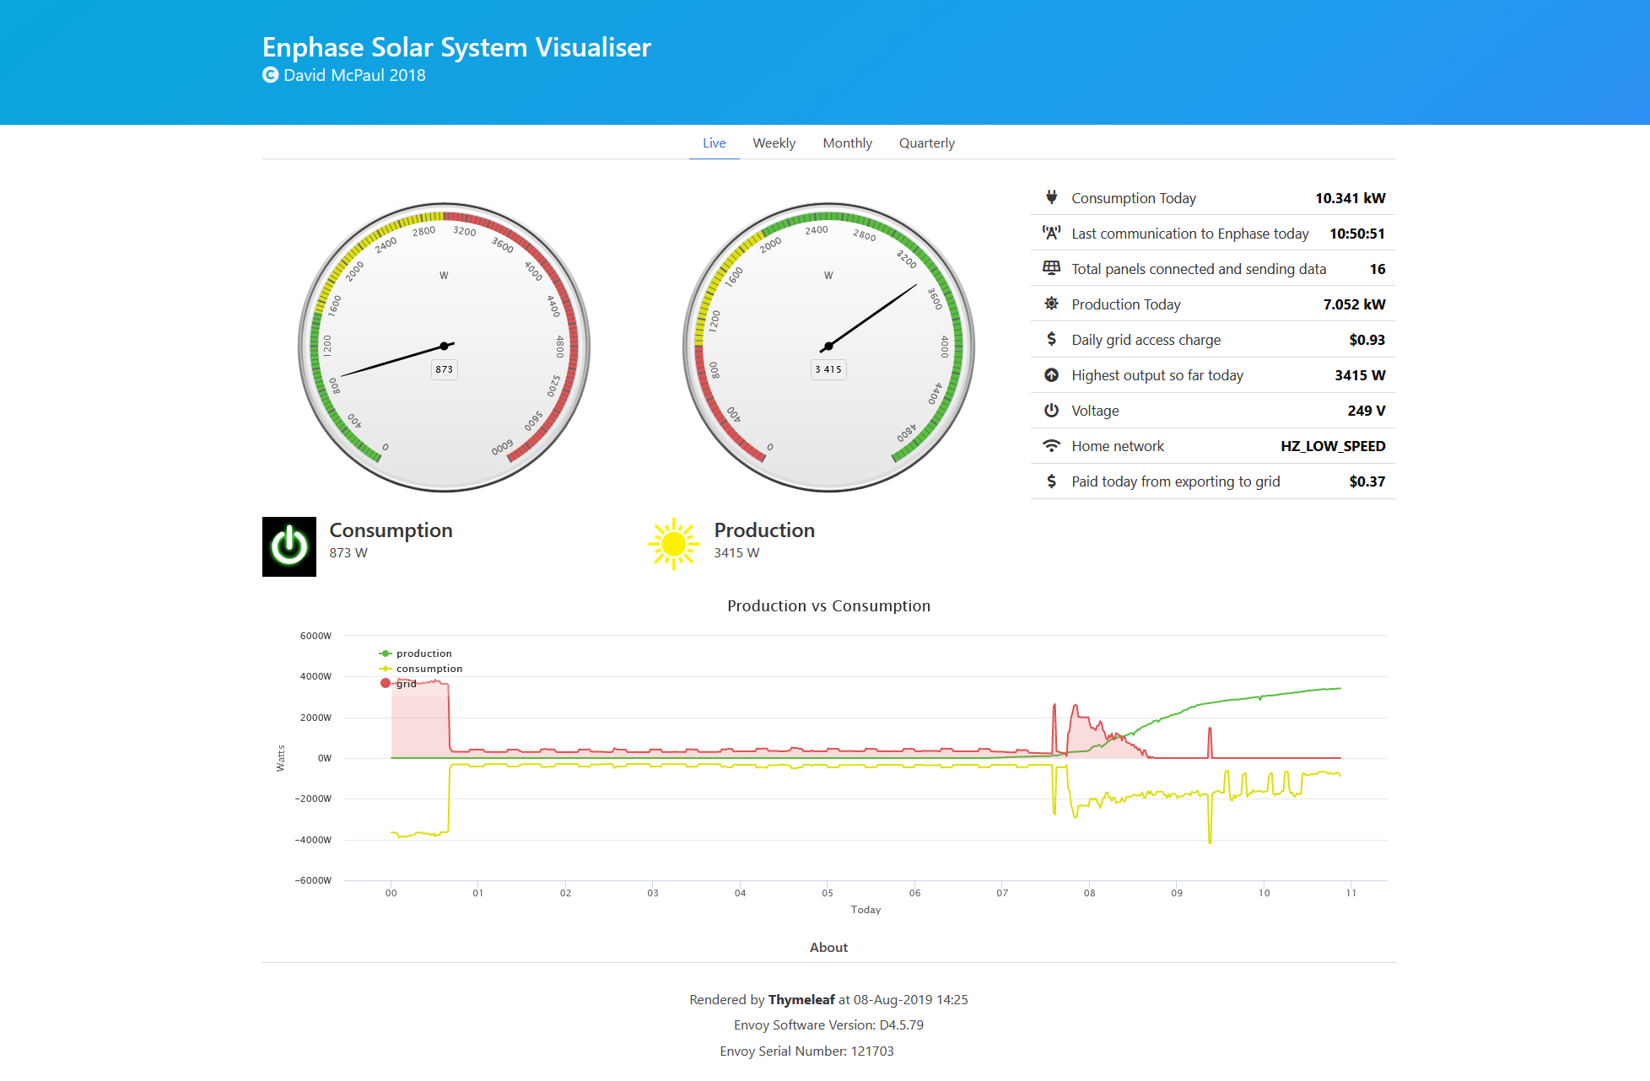Viewport: 1650px width, 1081px height.
Task: Click the solar panel icon
Action: point(1051,268)
